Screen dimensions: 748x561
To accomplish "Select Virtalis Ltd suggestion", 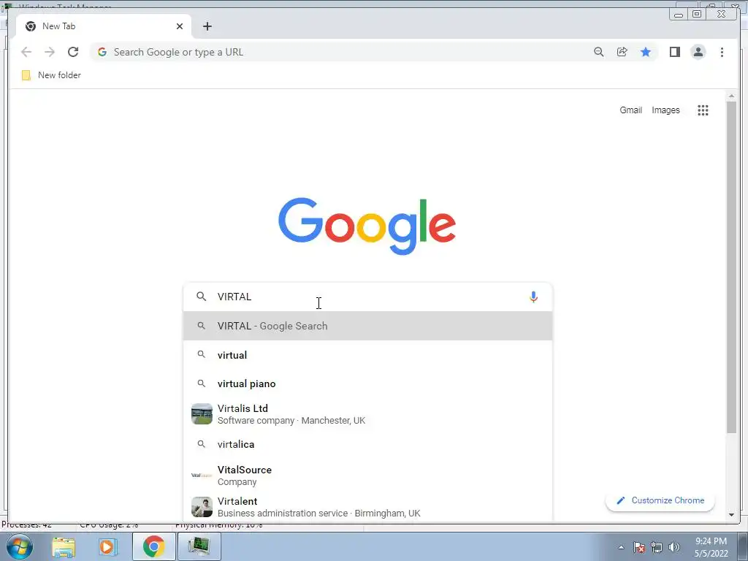I will pos(367,414).
